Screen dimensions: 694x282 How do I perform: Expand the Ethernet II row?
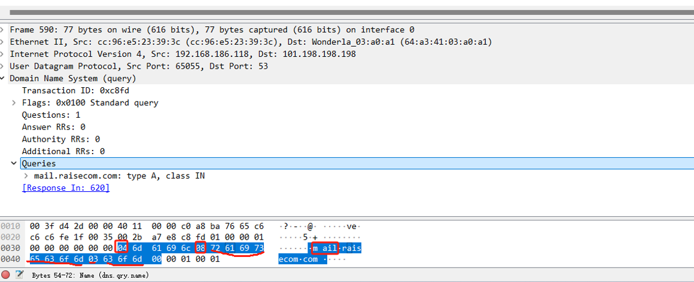tap(3, 42)
